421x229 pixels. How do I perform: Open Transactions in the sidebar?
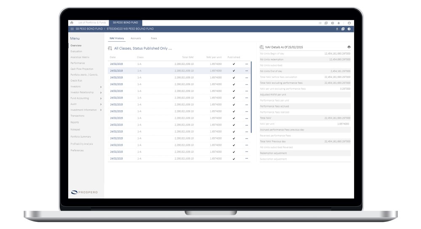(x=77, y=116)
